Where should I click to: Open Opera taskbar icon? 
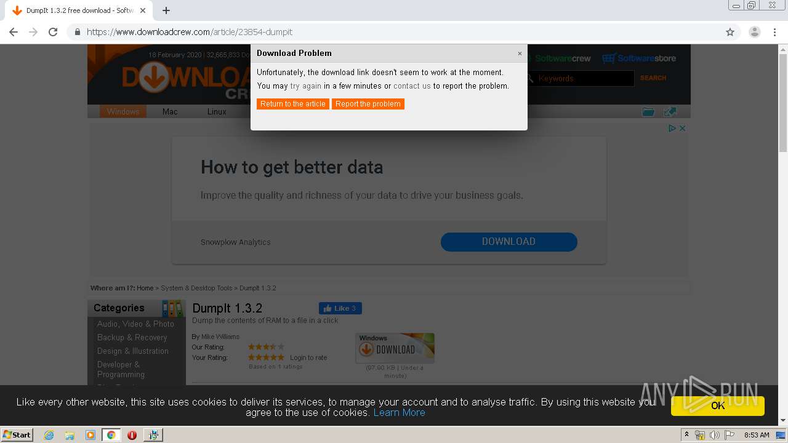pos(132,435)
